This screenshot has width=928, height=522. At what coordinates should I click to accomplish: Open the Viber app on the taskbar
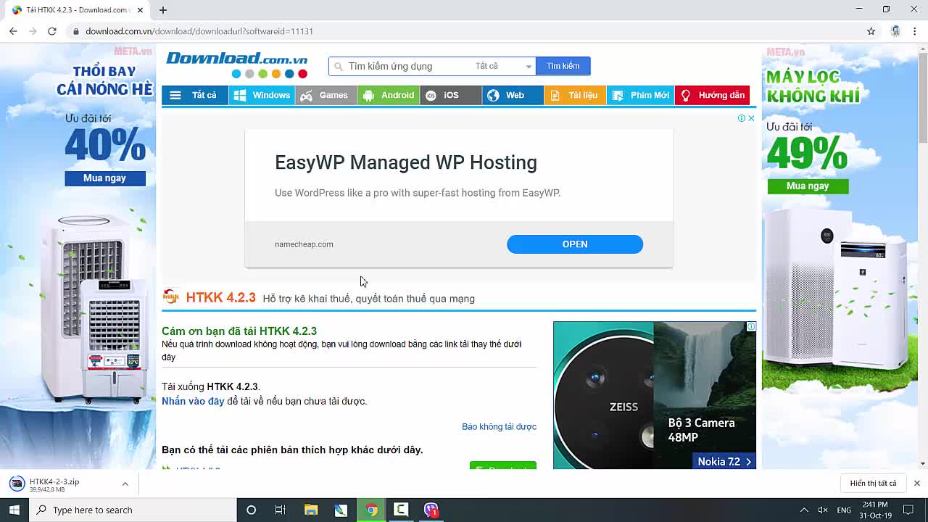(x=431, y=510)
